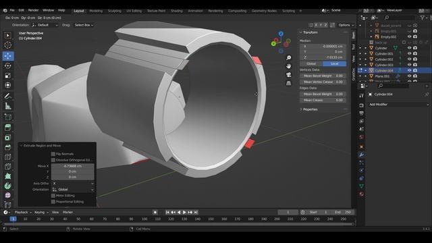Image resolution: width=432 pixels, height=243 pixels.
Task: Activate the Annotate tool
Action: [x=7, y=96]
